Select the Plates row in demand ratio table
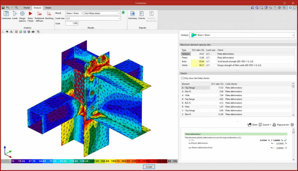Screen dimensions: 298x171 238,58
